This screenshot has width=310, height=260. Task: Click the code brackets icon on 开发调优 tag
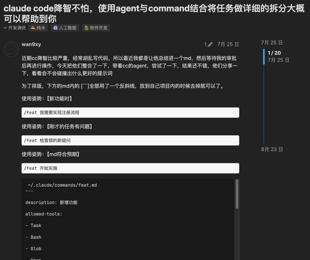(5, 28)
